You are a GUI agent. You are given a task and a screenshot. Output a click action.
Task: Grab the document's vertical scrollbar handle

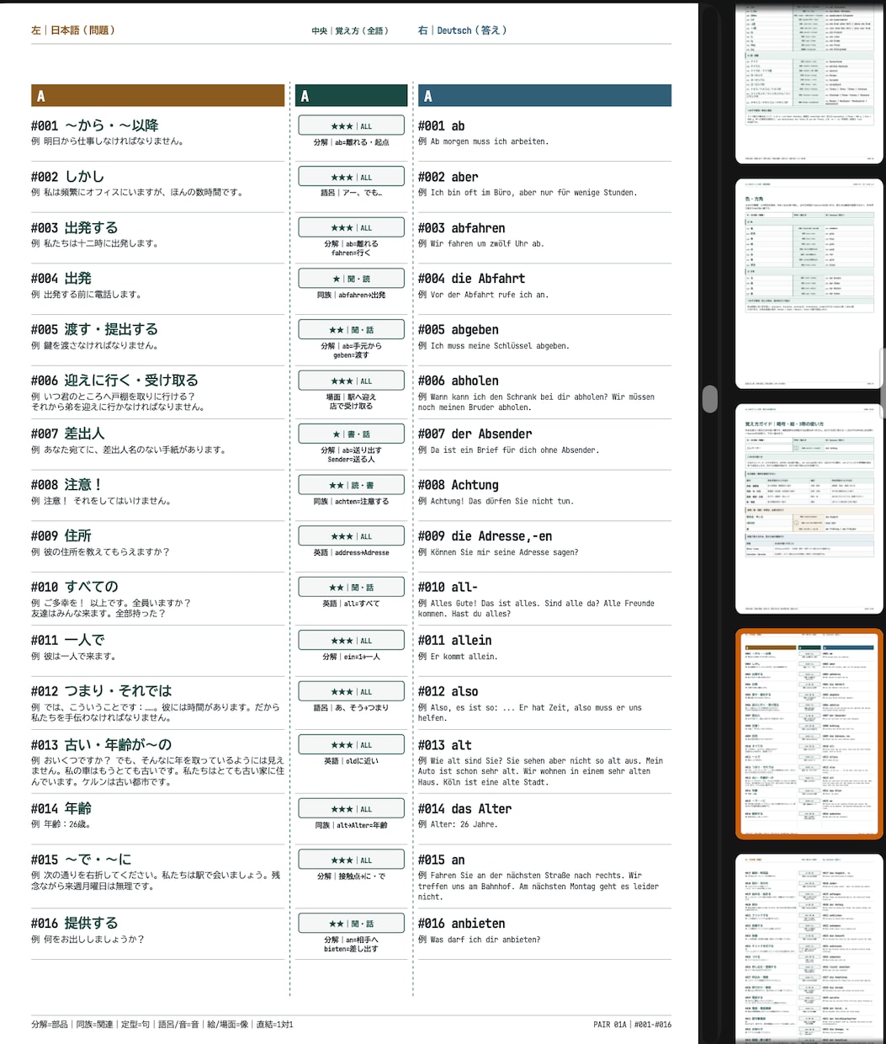[x=709, y=398]
